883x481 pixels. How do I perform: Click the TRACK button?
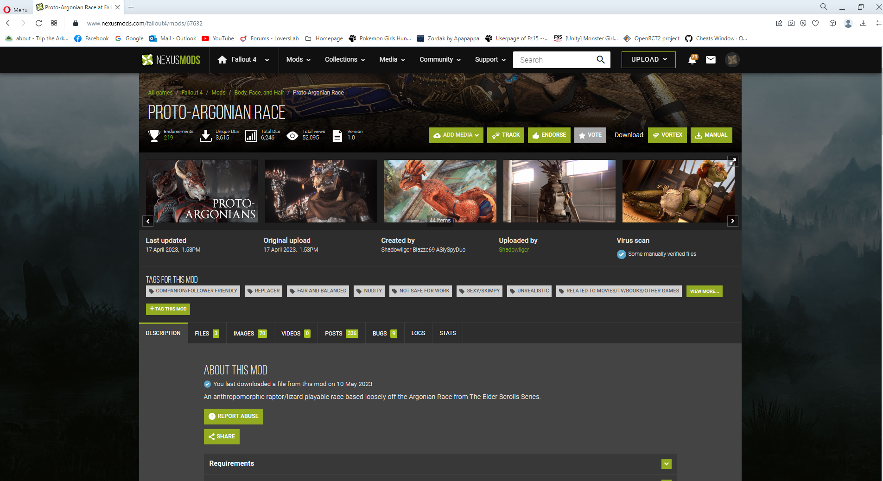coord(506,135)
